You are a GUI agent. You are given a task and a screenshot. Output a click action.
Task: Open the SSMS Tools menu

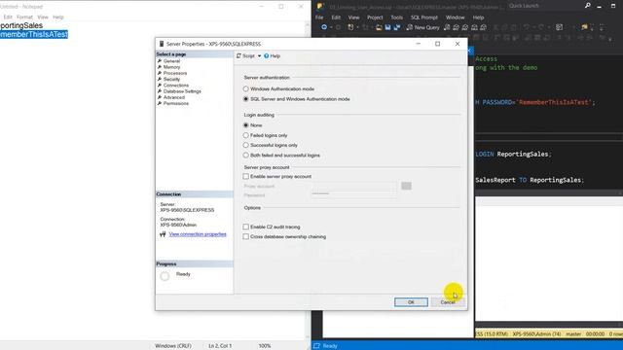click(396, 17)
